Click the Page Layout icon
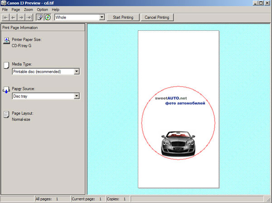 tap(6, 115)
